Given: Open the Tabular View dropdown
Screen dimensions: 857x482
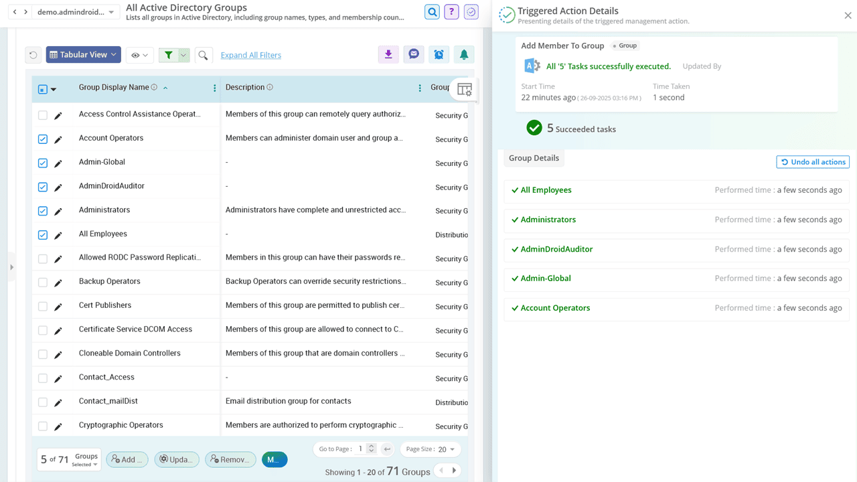Looking at the screenshot, I should (83, 54).
